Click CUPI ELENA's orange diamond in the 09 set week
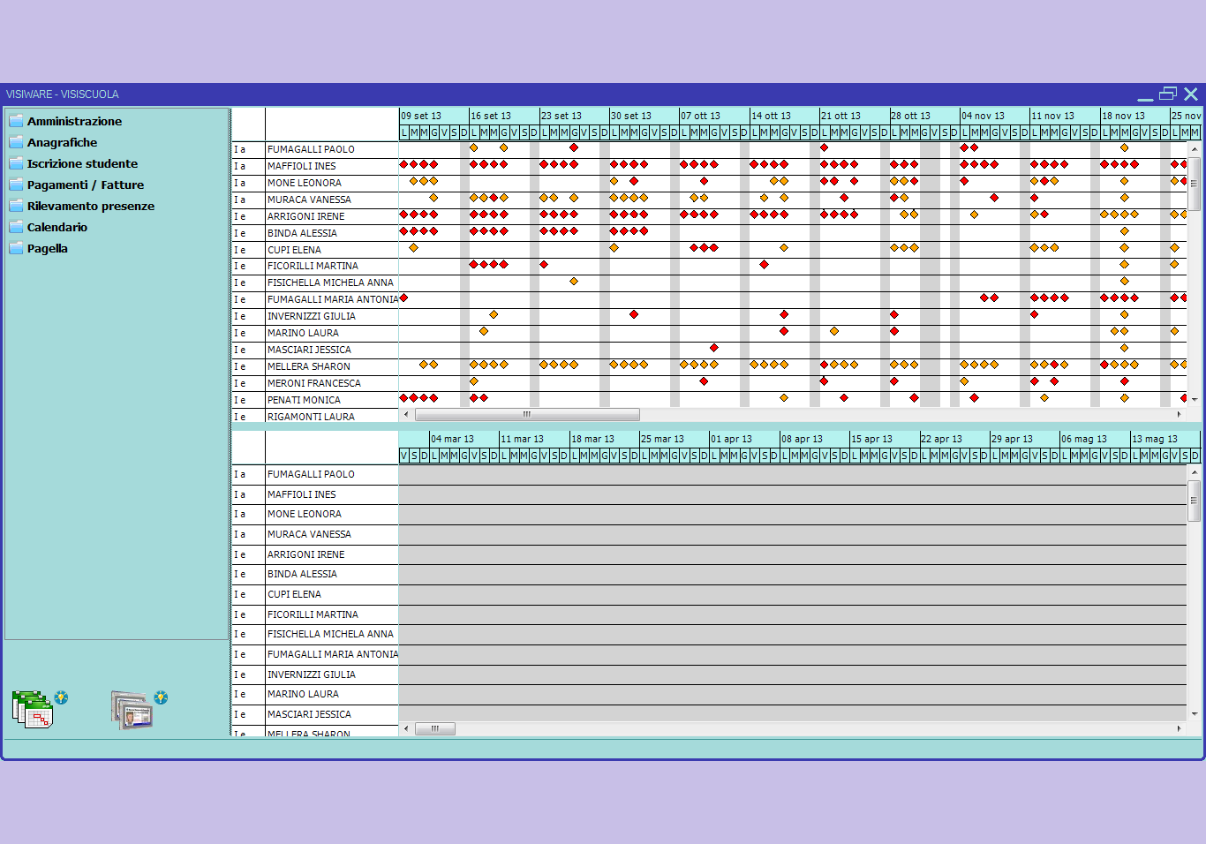The width and height of the screenshot is (1206, 844). (x=413, y=248)
